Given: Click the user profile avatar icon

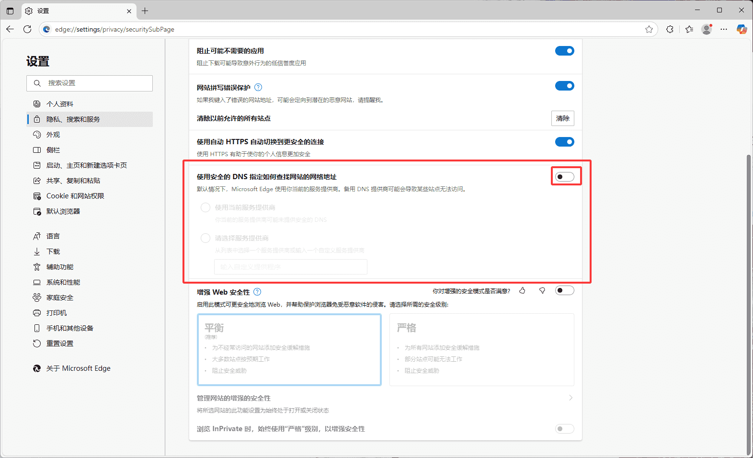Looking at the screenshot, I should tap(707, 29).
